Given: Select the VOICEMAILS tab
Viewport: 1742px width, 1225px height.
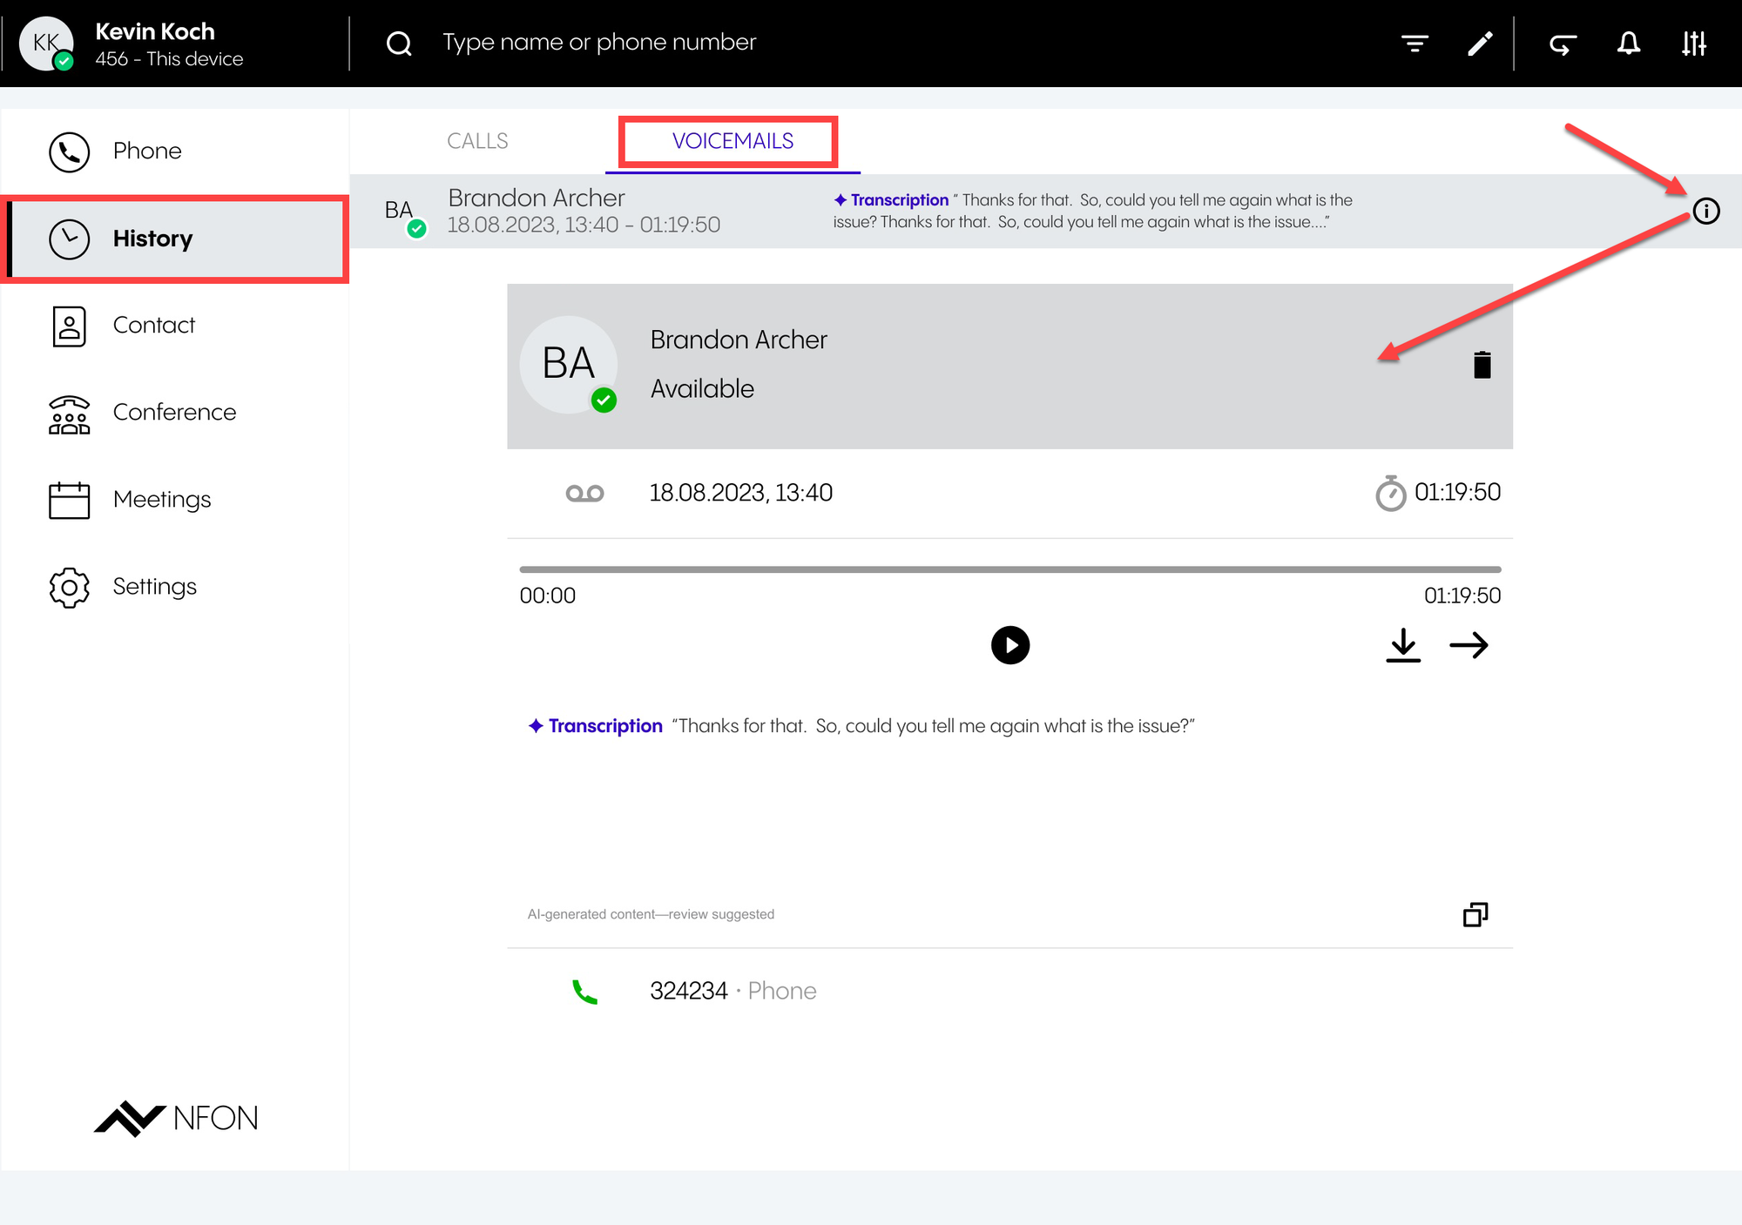Looking at the screenshot, I should tap(732, 141).
